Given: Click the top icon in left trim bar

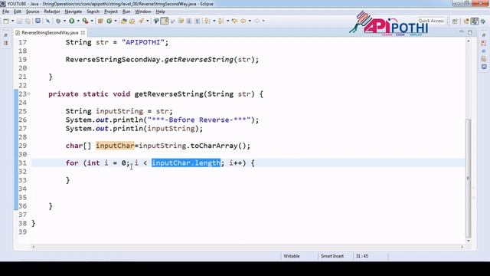Looking at the screenshot, I should pos(5,35).
